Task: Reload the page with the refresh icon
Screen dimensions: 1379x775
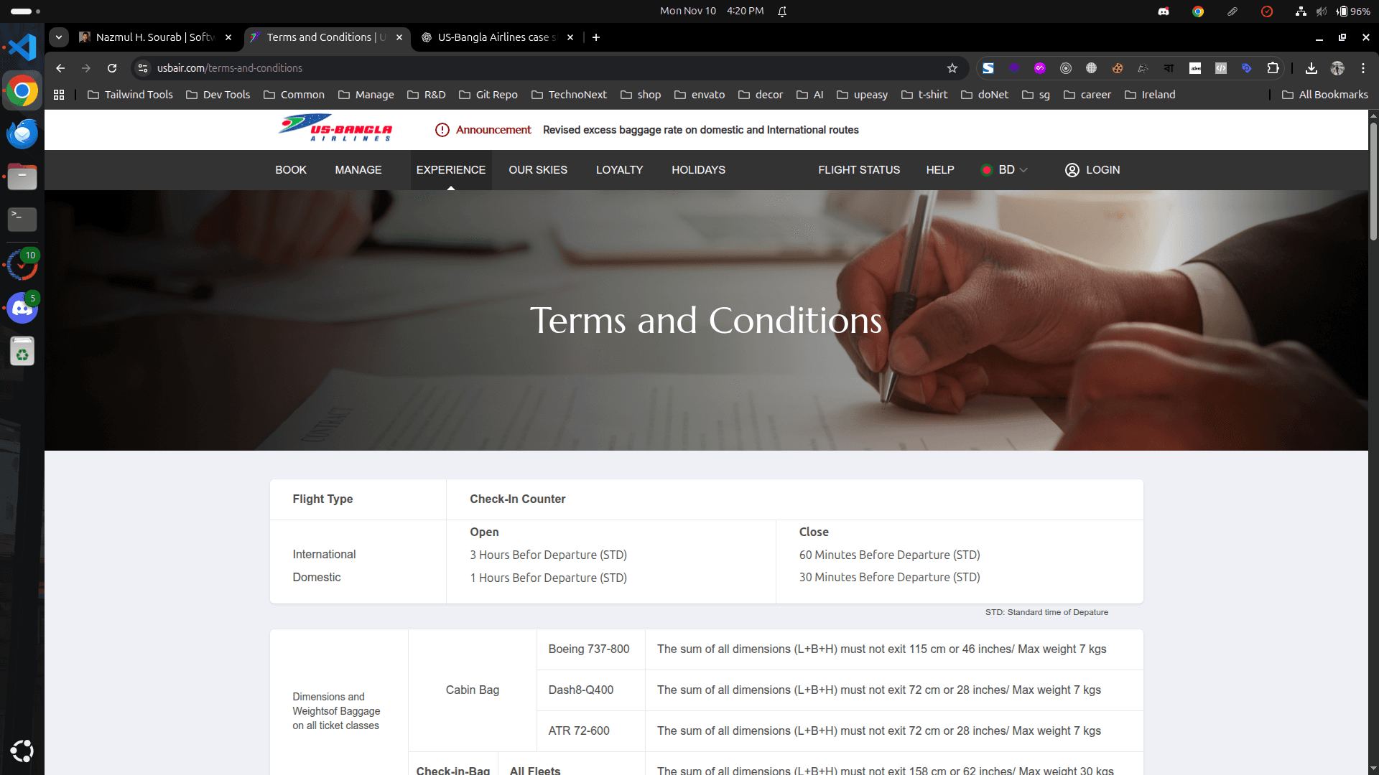Action: 112,68
